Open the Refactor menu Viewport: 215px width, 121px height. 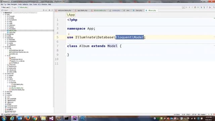(26, 4)
